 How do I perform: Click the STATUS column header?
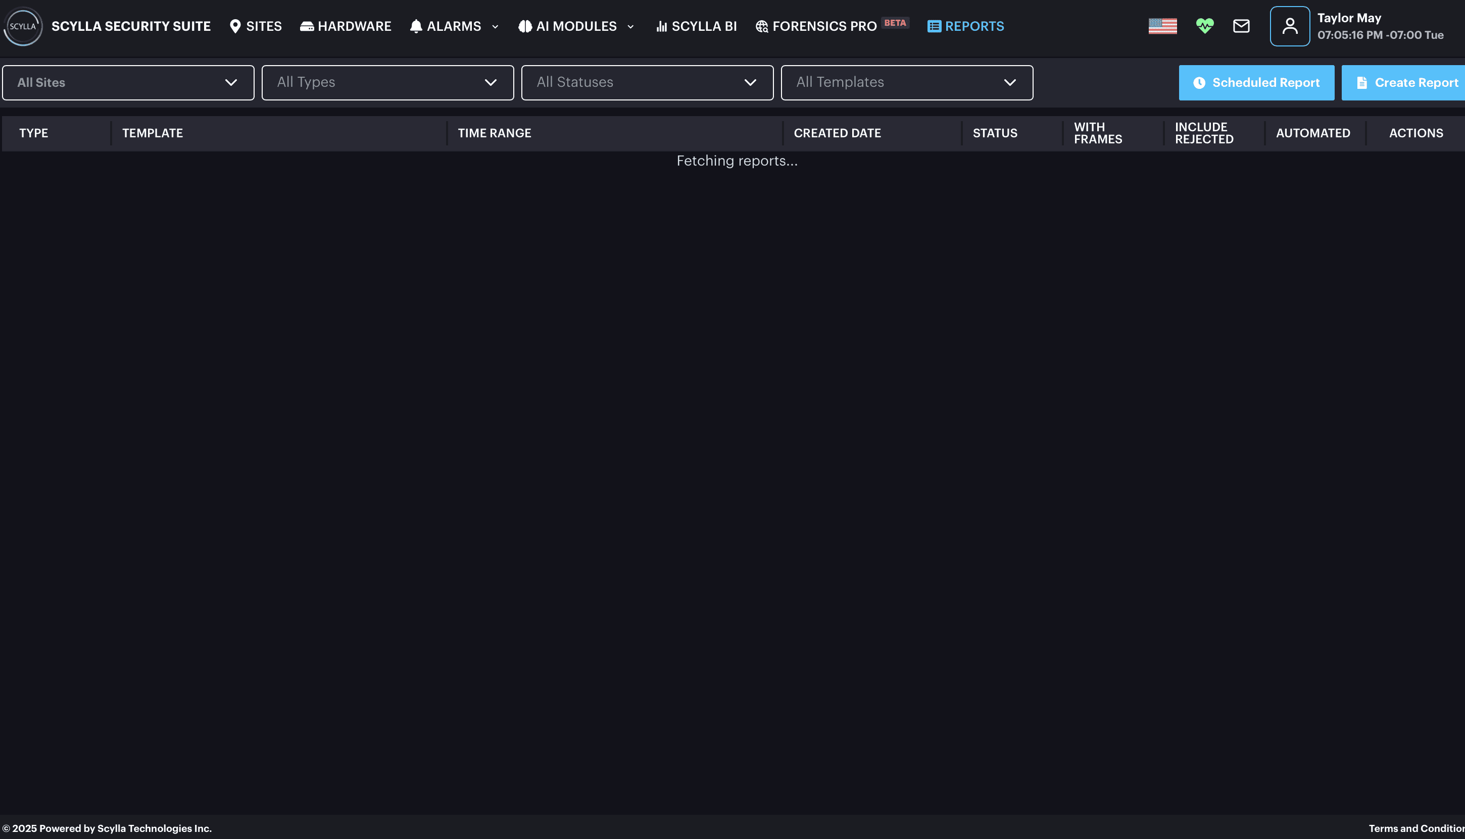[995, 133]
